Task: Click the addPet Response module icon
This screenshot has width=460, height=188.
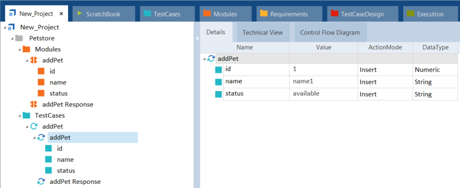Action: [x=34, y=104]
